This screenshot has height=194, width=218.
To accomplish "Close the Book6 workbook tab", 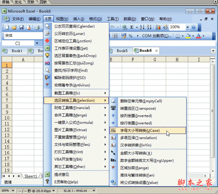I will 156,51.
